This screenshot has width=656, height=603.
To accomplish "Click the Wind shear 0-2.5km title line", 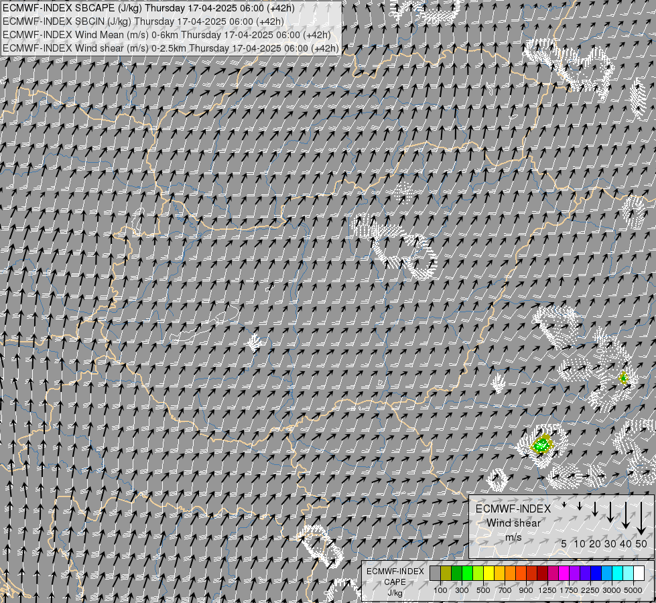I will point(170,48).
